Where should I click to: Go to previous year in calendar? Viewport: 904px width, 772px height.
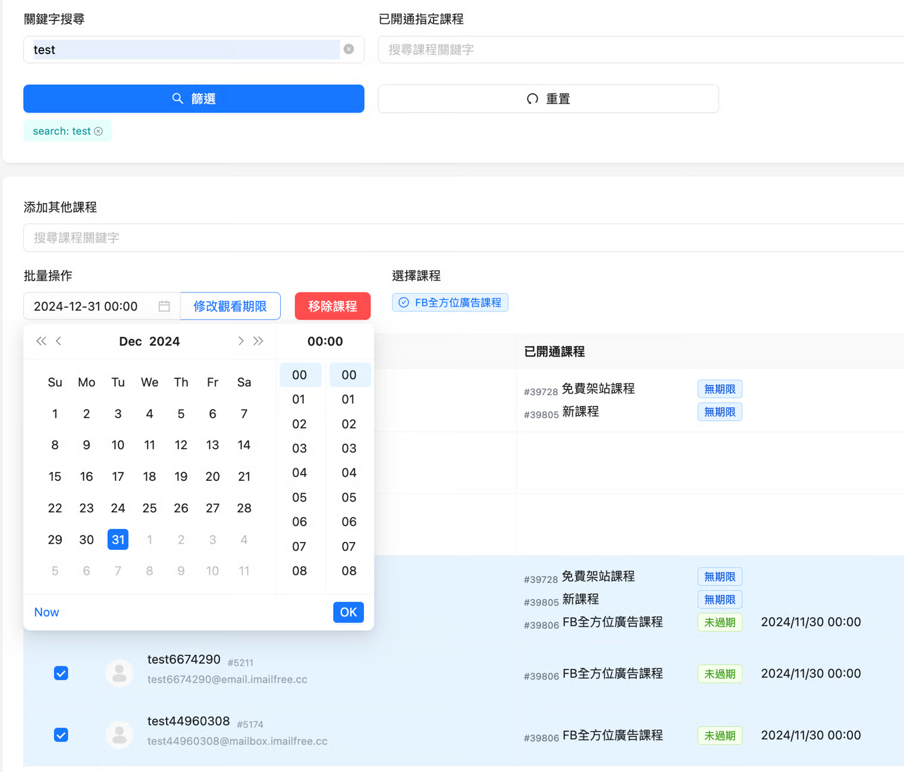[x=41, y=341]
